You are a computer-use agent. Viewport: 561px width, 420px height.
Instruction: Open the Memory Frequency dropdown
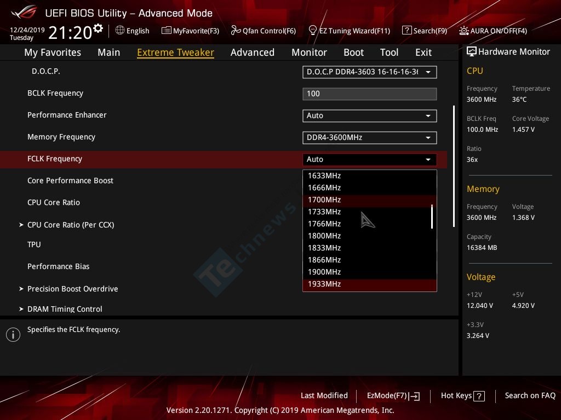coord(370,137)
